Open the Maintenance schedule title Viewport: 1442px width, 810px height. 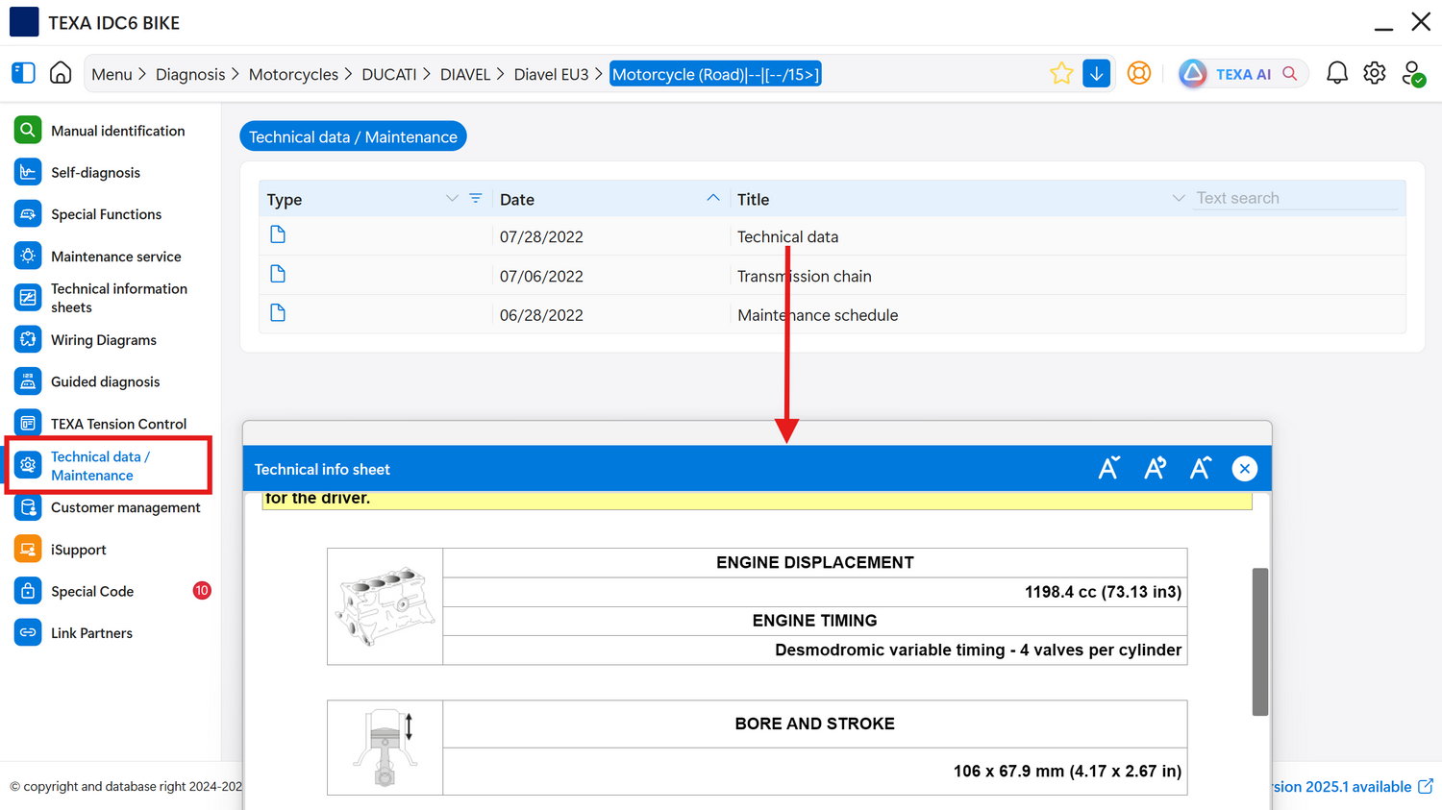pyautogui.click(x=817, y=315)
